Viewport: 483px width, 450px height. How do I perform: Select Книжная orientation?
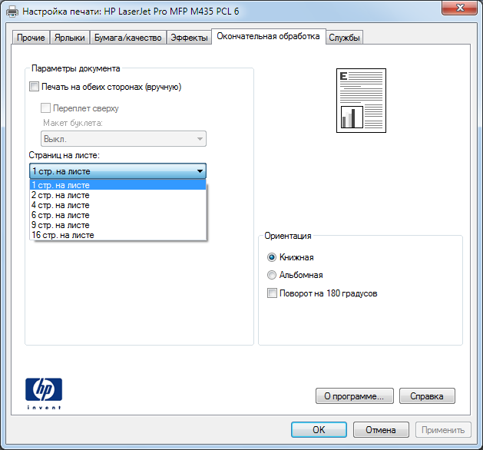pyautogui.click(x=272, y=257)
